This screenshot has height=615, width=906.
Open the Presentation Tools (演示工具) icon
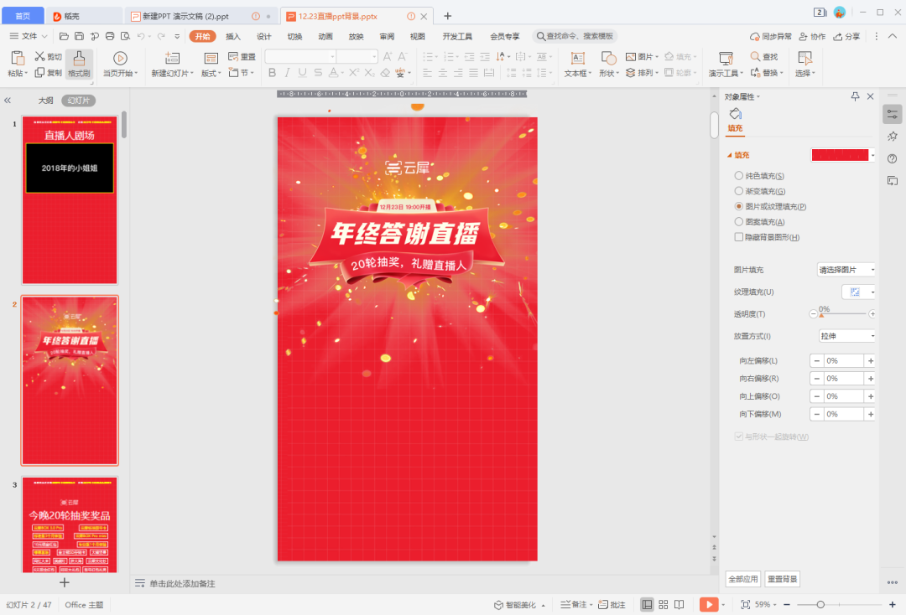point(725,59)
